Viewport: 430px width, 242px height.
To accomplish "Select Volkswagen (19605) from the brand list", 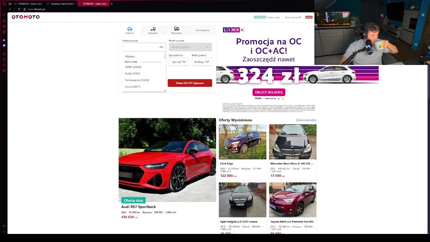I will click(x=137, y=80).
